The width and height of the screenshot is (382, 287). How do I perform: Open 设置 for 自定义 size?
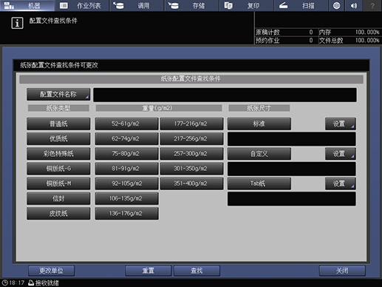pyautogui.click(x=341, y=154)
